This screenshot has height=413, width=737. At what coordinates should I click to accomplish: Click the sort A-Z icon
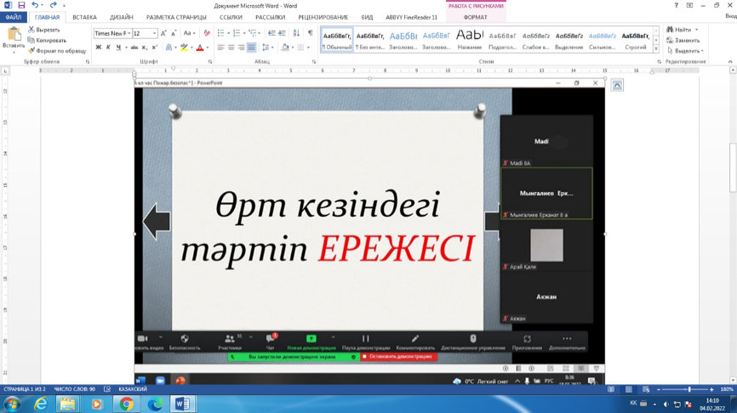coord(296,33)
